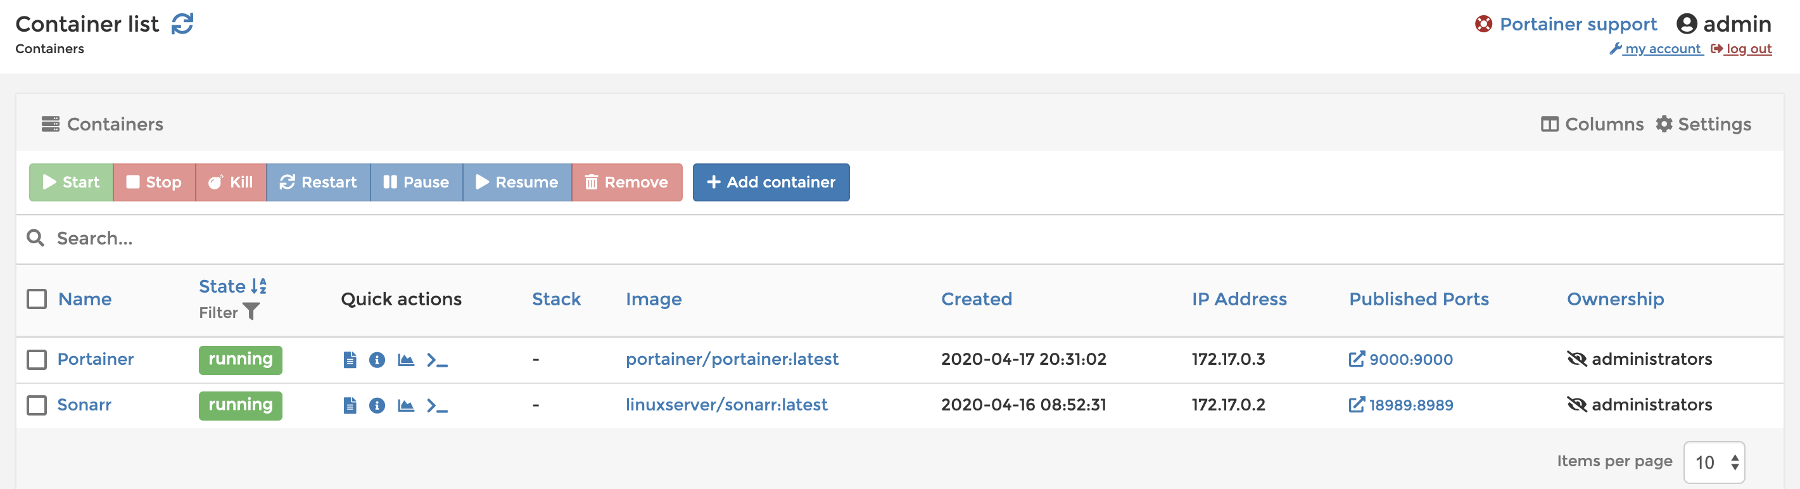Viewport: 1800px width, 489px height.
Task: View stats chart icon for Sonarr container
Action: 406,405
